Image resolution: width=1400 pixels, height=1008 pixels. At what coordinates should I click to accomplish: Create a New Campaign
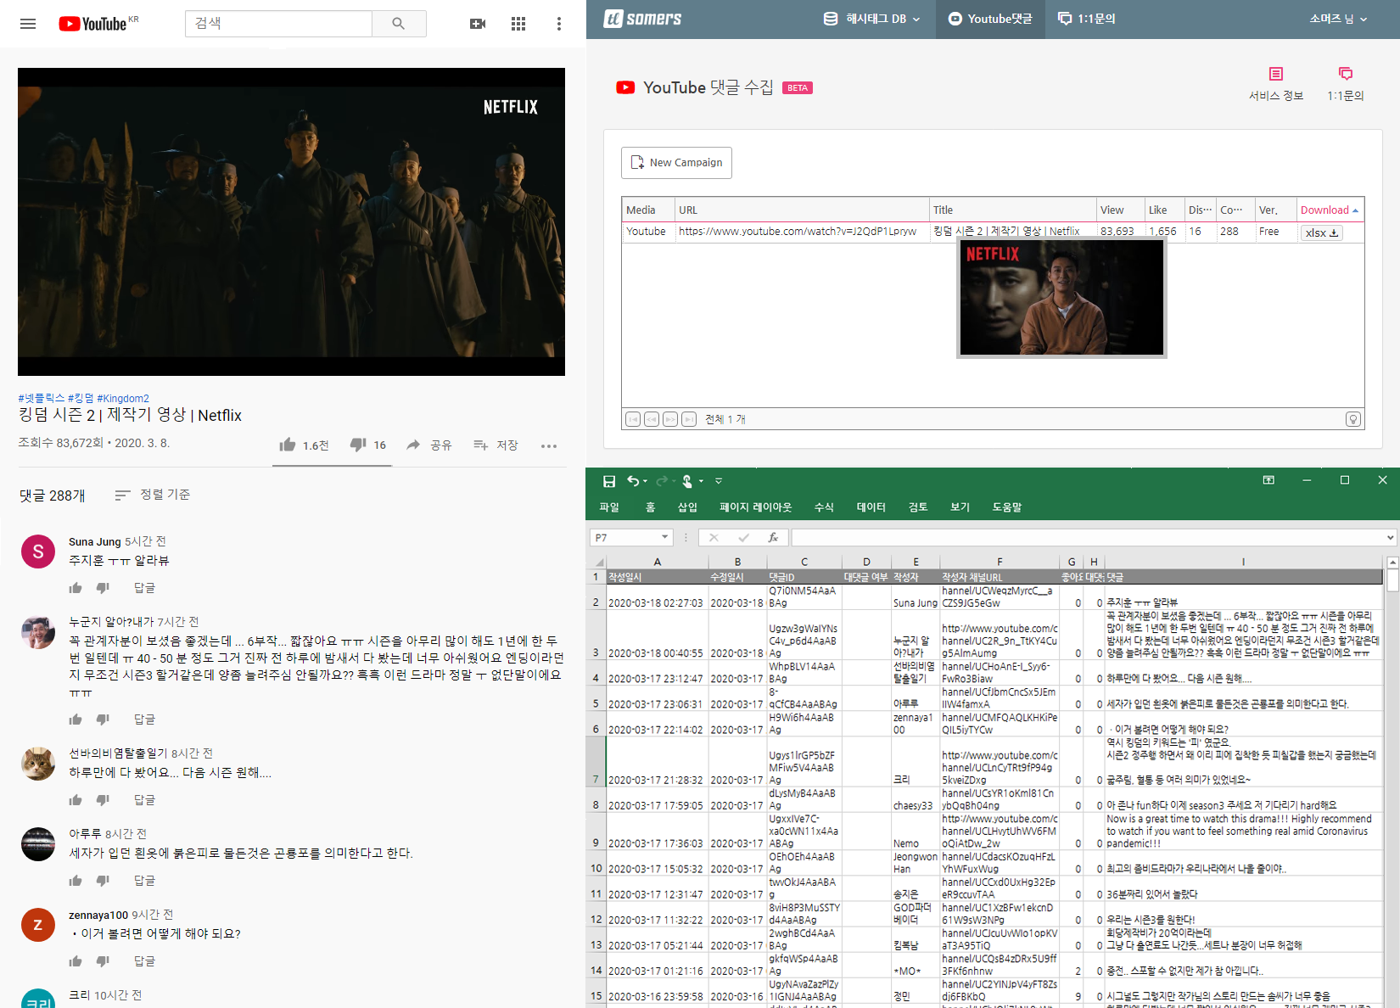pyautogui.click(x=676, y=162)
